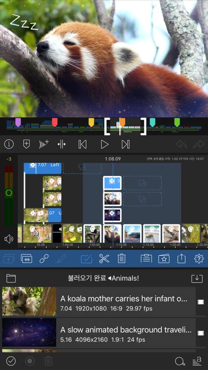This screenshot has height=370, width=208.
Task: Open the project info circle icon
Action: (9, 144)
